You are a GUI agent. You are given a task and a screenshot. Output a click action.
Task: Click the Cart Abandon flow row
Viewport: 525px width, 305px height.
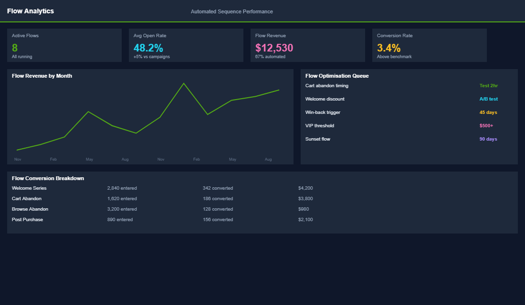26,198
